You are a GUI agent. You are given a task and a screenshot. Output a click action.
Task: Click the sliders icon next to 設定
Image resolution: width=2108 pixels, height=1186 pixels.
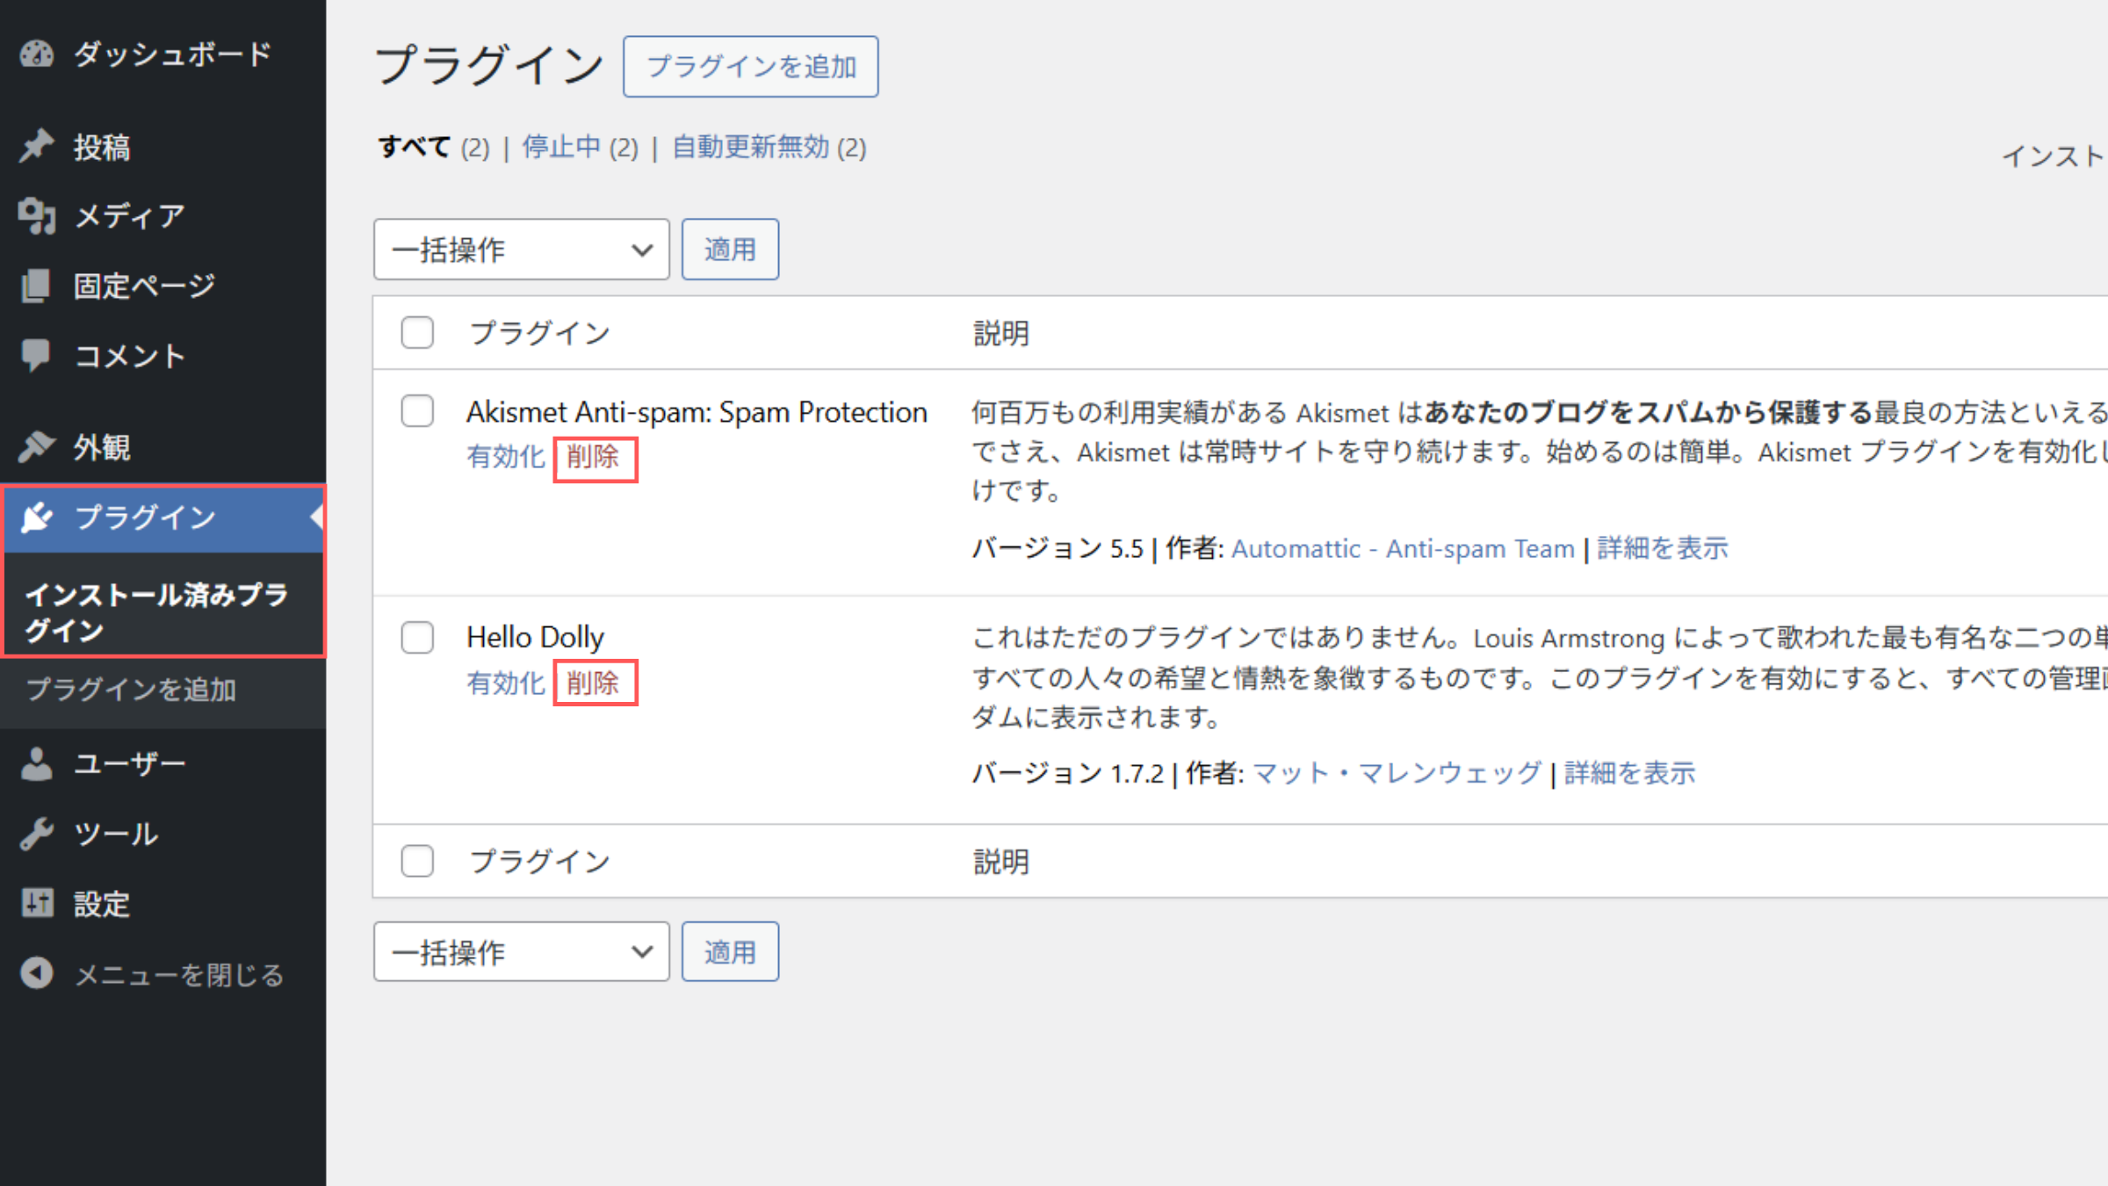(x=37, y=903)
